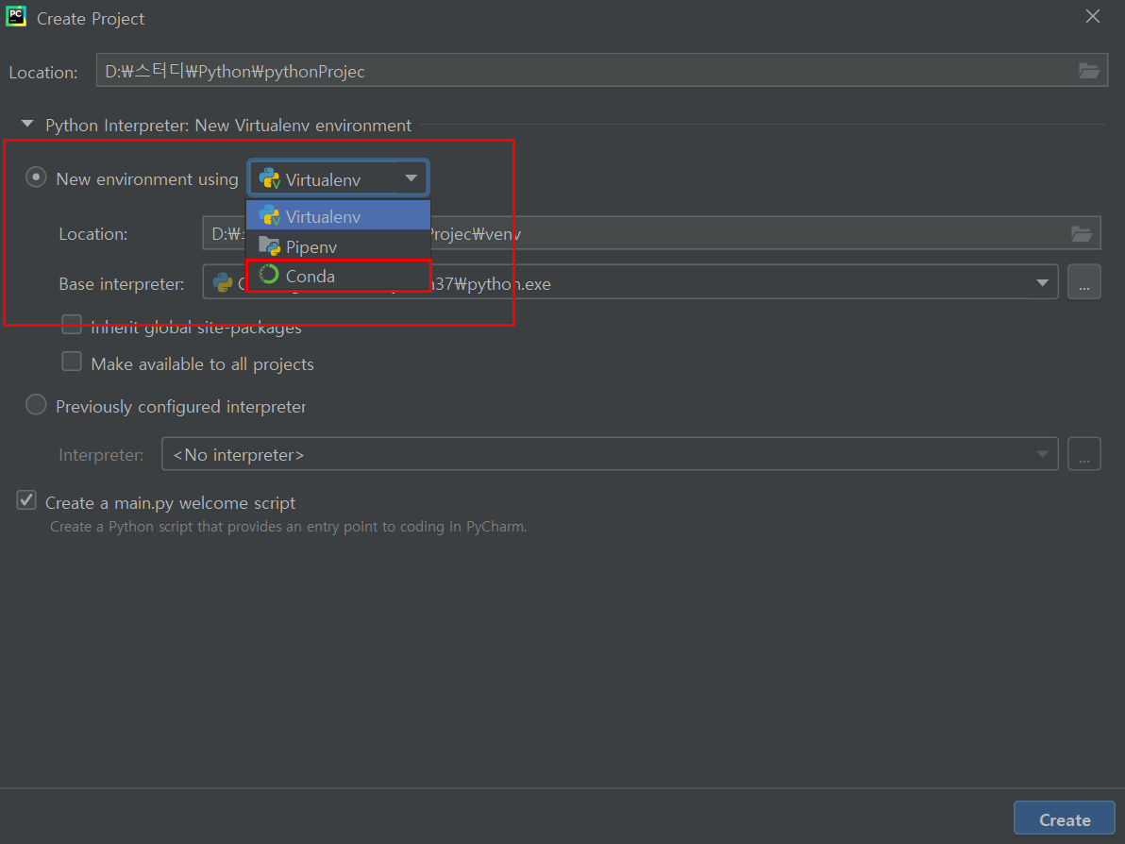Choose Virtualenv from the dropdown list
Image resolution: width=1125 pixels, height=844 pixels.
point(338,215)
